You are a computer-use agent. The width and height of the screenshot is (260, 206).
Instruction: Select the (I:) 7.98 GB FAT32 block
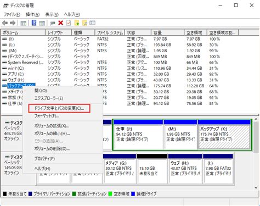point(218,169)
